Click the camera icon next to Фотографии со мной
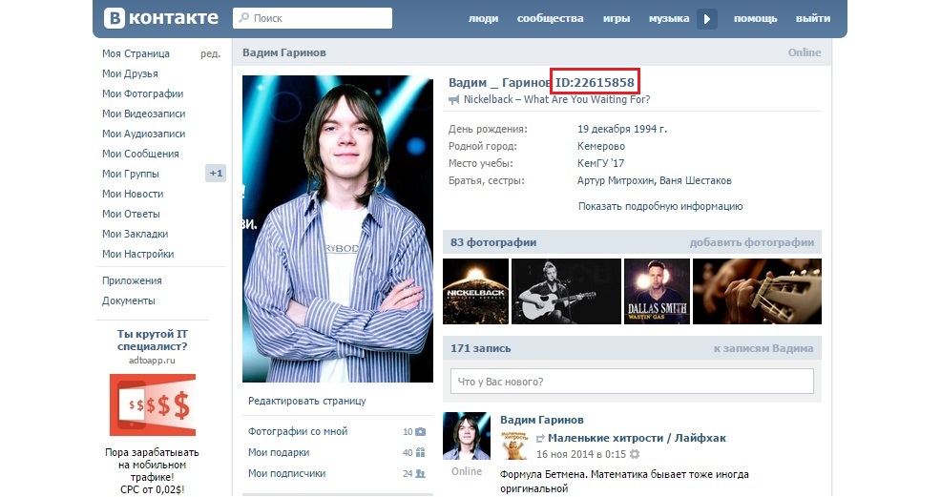The width and height of the screenshot is (941, 497). [420, 432]
